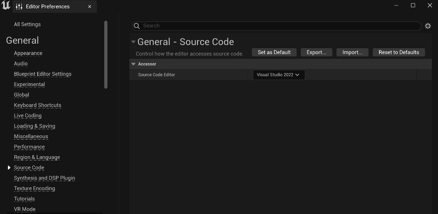This screenshot has height=214, width=438.
Task: Minimize the Editor Preferences window
Action: click(396, 5)
